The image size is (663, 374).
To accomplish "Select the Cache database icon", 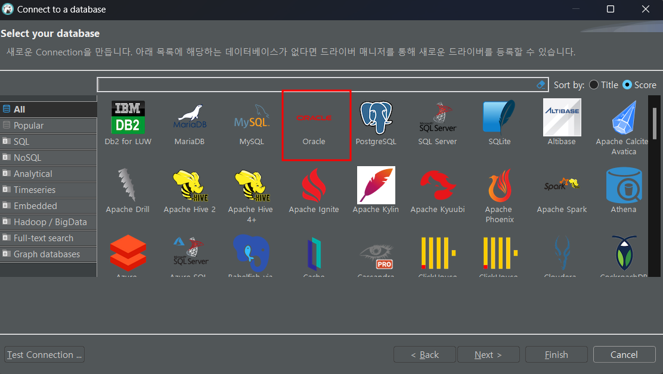I will point(314,255).
